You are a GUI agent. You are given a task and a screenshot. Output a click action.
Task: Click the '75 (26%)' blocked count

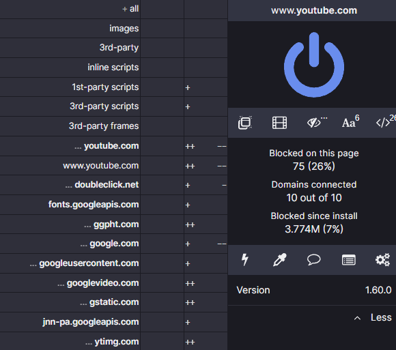314,166
